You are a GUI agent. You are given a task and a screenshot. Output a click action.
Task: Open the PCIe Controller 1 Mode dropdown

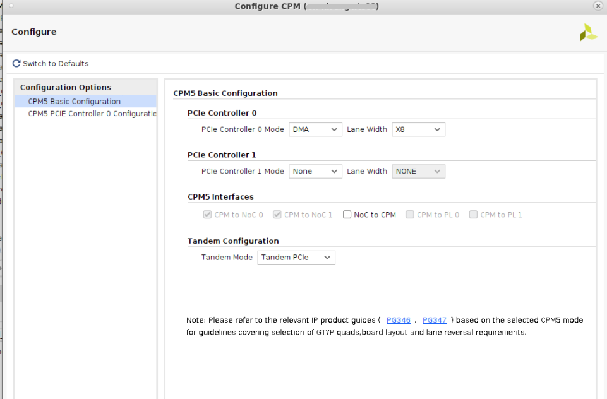[315, 171]
